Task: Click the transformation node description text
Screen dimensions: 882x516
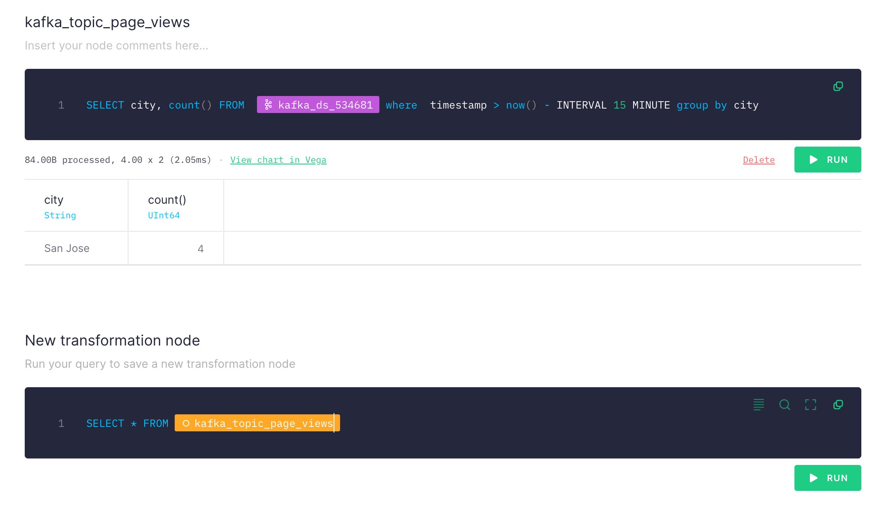Action: click(160, 364)
